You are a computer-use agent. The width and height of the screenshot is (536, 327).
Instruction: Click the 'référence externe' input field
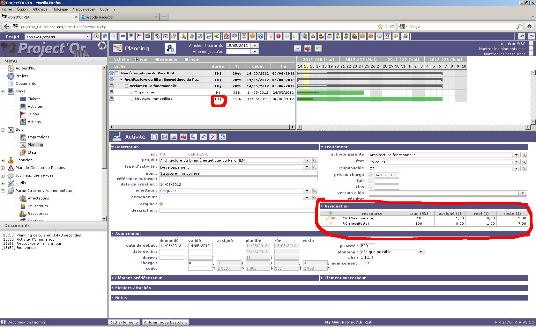[238, 179]
